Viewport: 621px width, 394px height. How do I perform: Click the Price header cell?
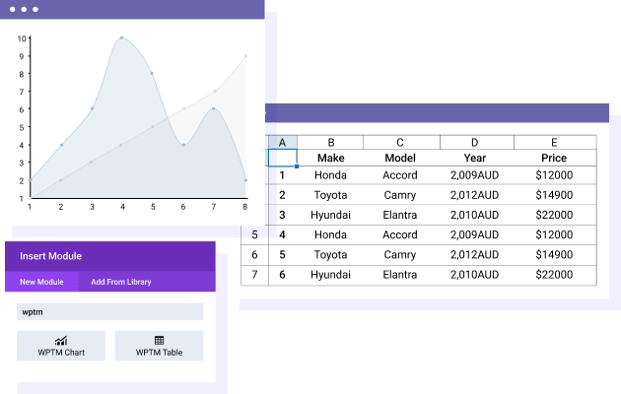pyautogui.click(x=553, y=158)
